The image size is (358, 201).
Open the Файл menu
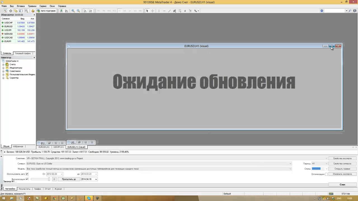[4, 6]
